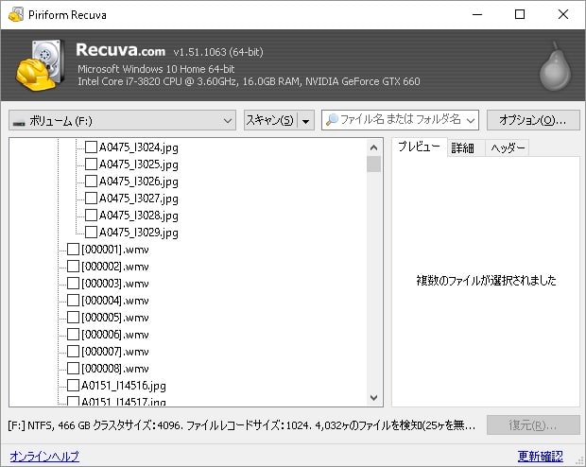Click the スキャン(S) button
586x467 pixels.
[x=270, y=120]
